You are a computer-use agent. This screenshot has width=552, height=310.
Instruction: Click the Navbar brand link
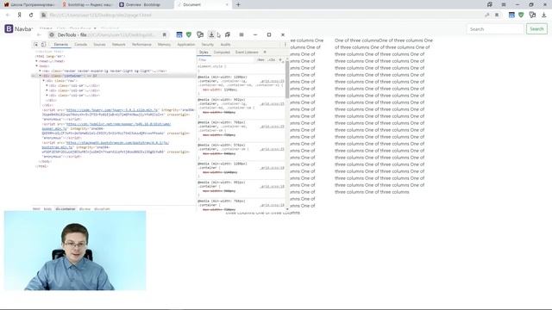pyautogui.click(x=23, y=28)
